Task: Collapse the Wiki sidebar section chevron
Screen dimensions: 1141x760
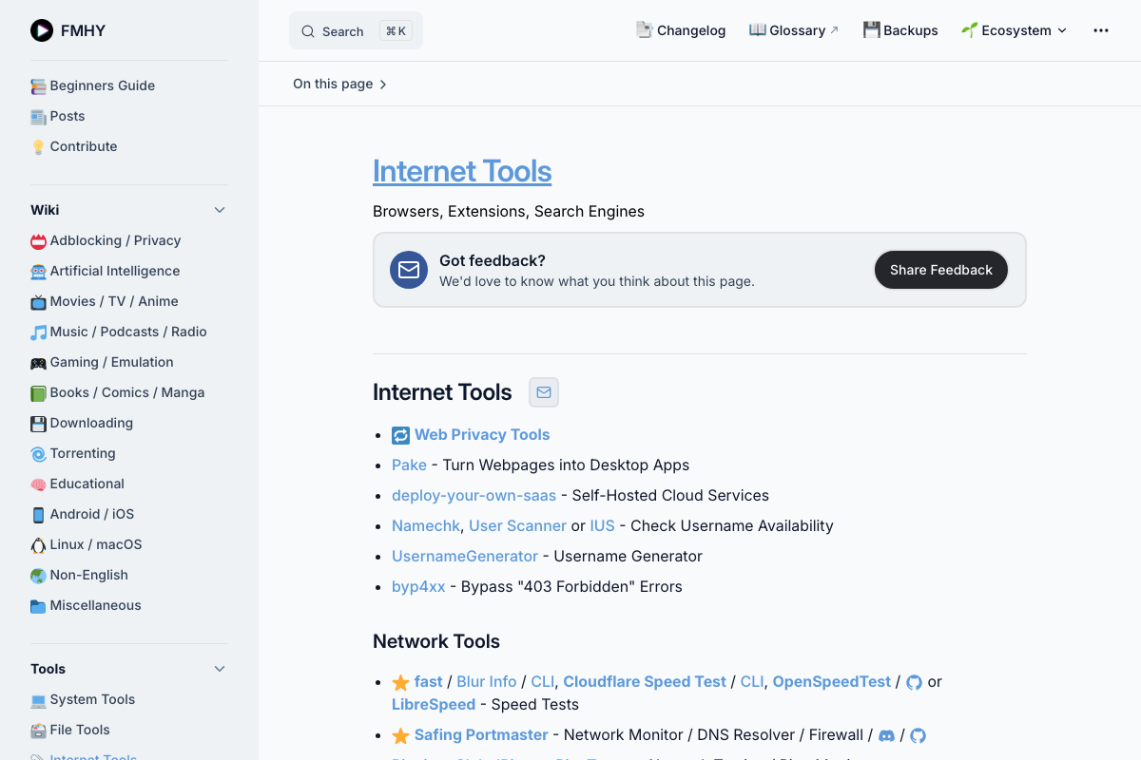Action: pos(220,210)
